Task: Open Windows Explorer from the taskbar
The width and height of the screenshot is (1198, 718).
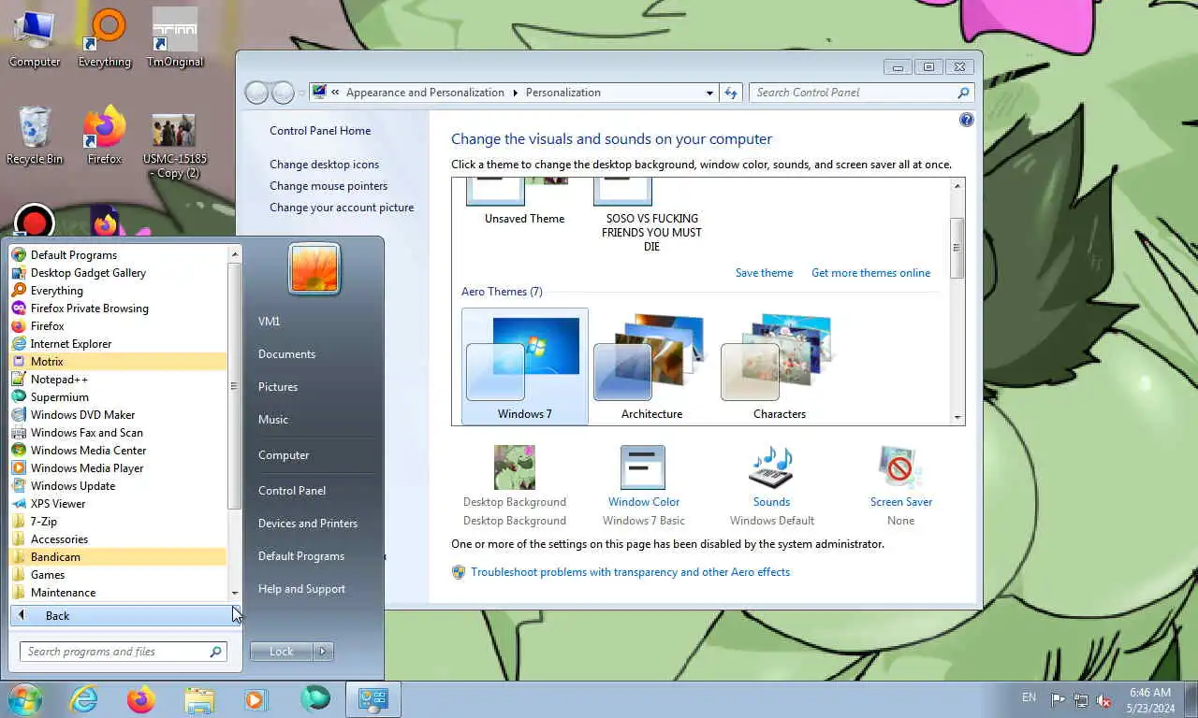Action: [x=199, y=699]
